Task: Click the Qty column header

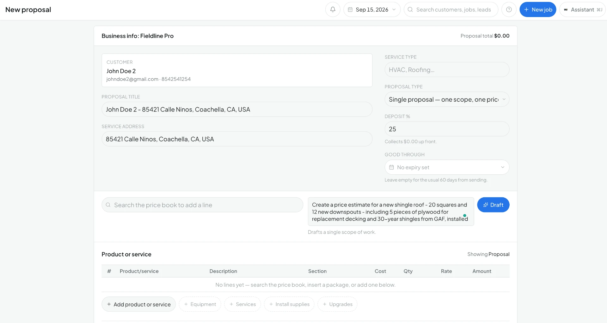Action: pyautogui.click(x=408, y=271)
